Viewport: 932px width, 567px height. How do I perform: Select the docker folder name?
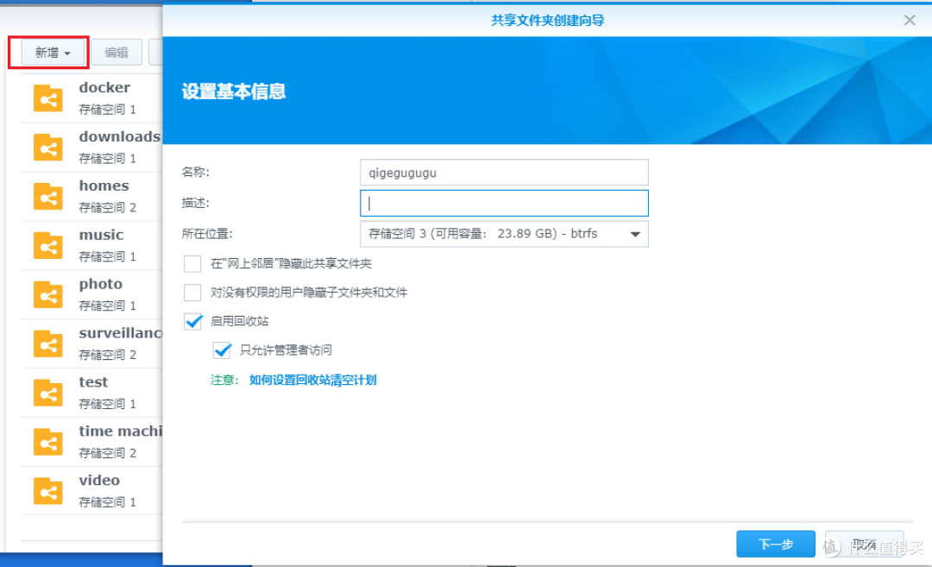104,87
